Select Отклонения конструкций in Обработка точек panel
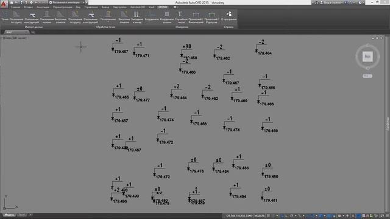The height and width of the screenshot is (219, 390). 91,17
